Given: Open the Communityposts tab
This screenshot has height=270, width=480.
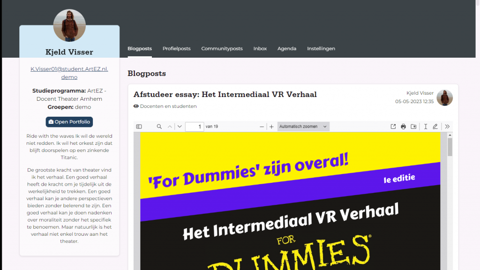Looking at the screenshot, I should click(x=222, y=48).
